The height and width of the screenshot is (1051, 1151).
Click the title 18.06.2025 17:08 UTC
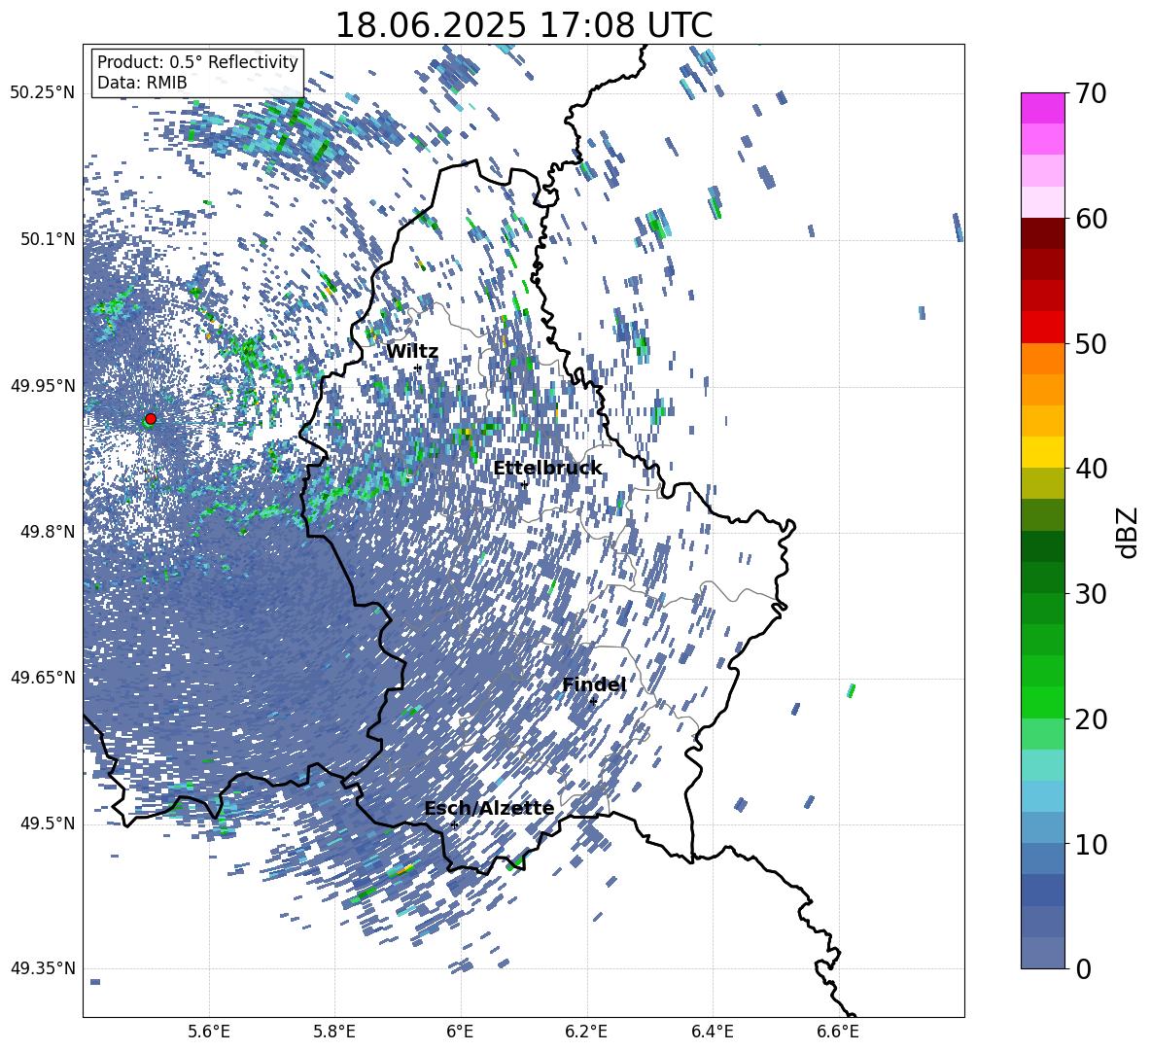click(x=523, y=25)
